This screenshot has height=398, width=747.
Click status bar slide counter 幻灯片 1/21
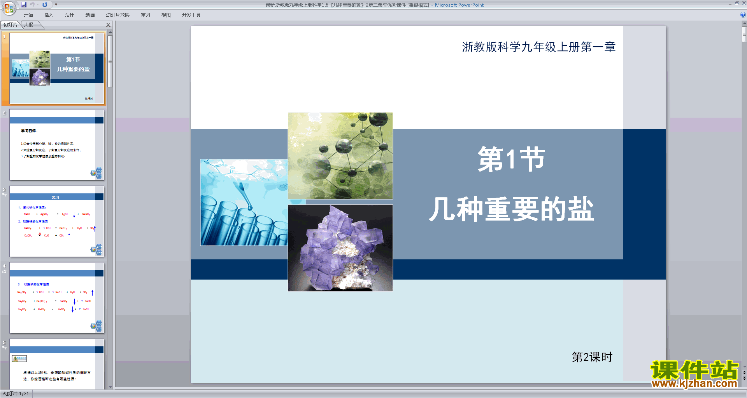coord(16,394)
